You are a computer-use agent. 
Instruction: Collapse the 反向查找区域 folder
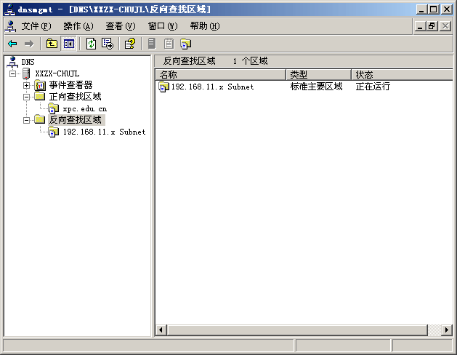27,120
